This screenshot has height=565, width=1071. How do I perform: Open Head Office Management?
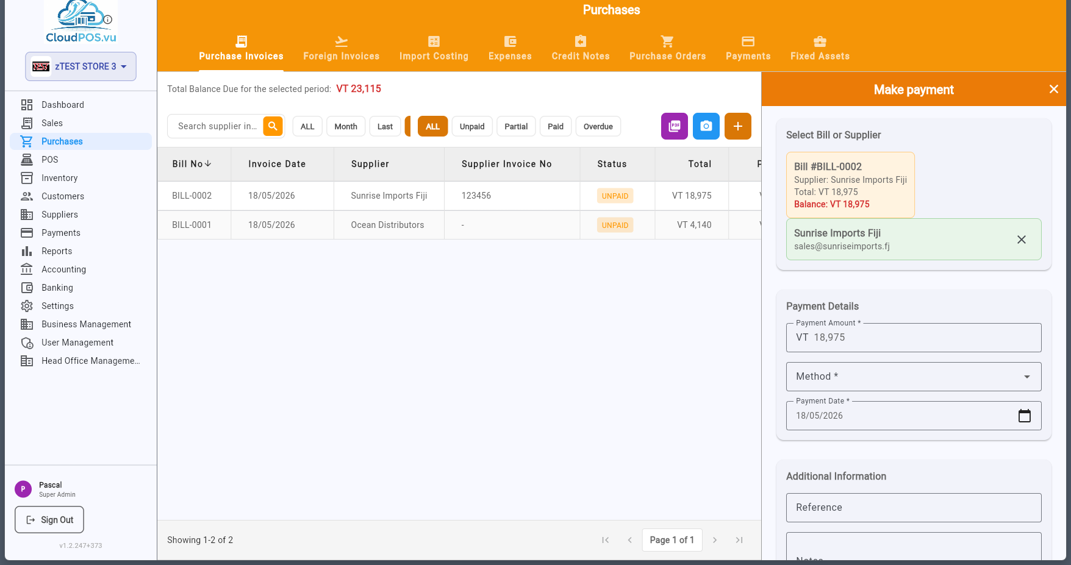81,361
